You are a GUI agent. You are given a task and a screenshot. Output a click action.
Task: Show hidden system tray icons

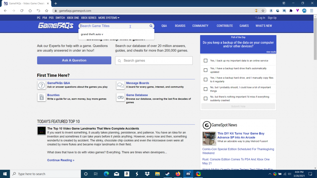click(x=270, y=174)
